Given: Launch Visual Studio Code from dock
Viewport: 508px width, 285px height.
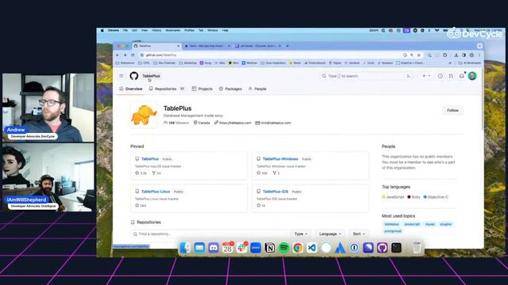Looking at the screenshot, I should 312,248.
